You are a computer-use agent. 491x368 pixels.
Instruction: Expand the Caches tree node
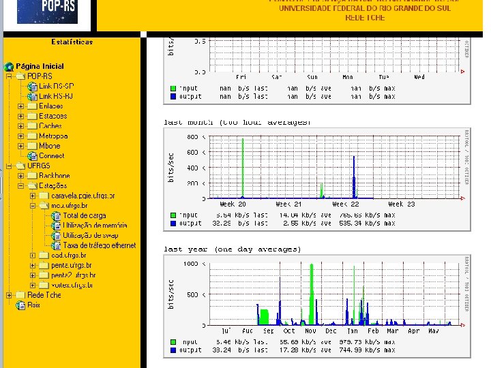tap(20, 126)
